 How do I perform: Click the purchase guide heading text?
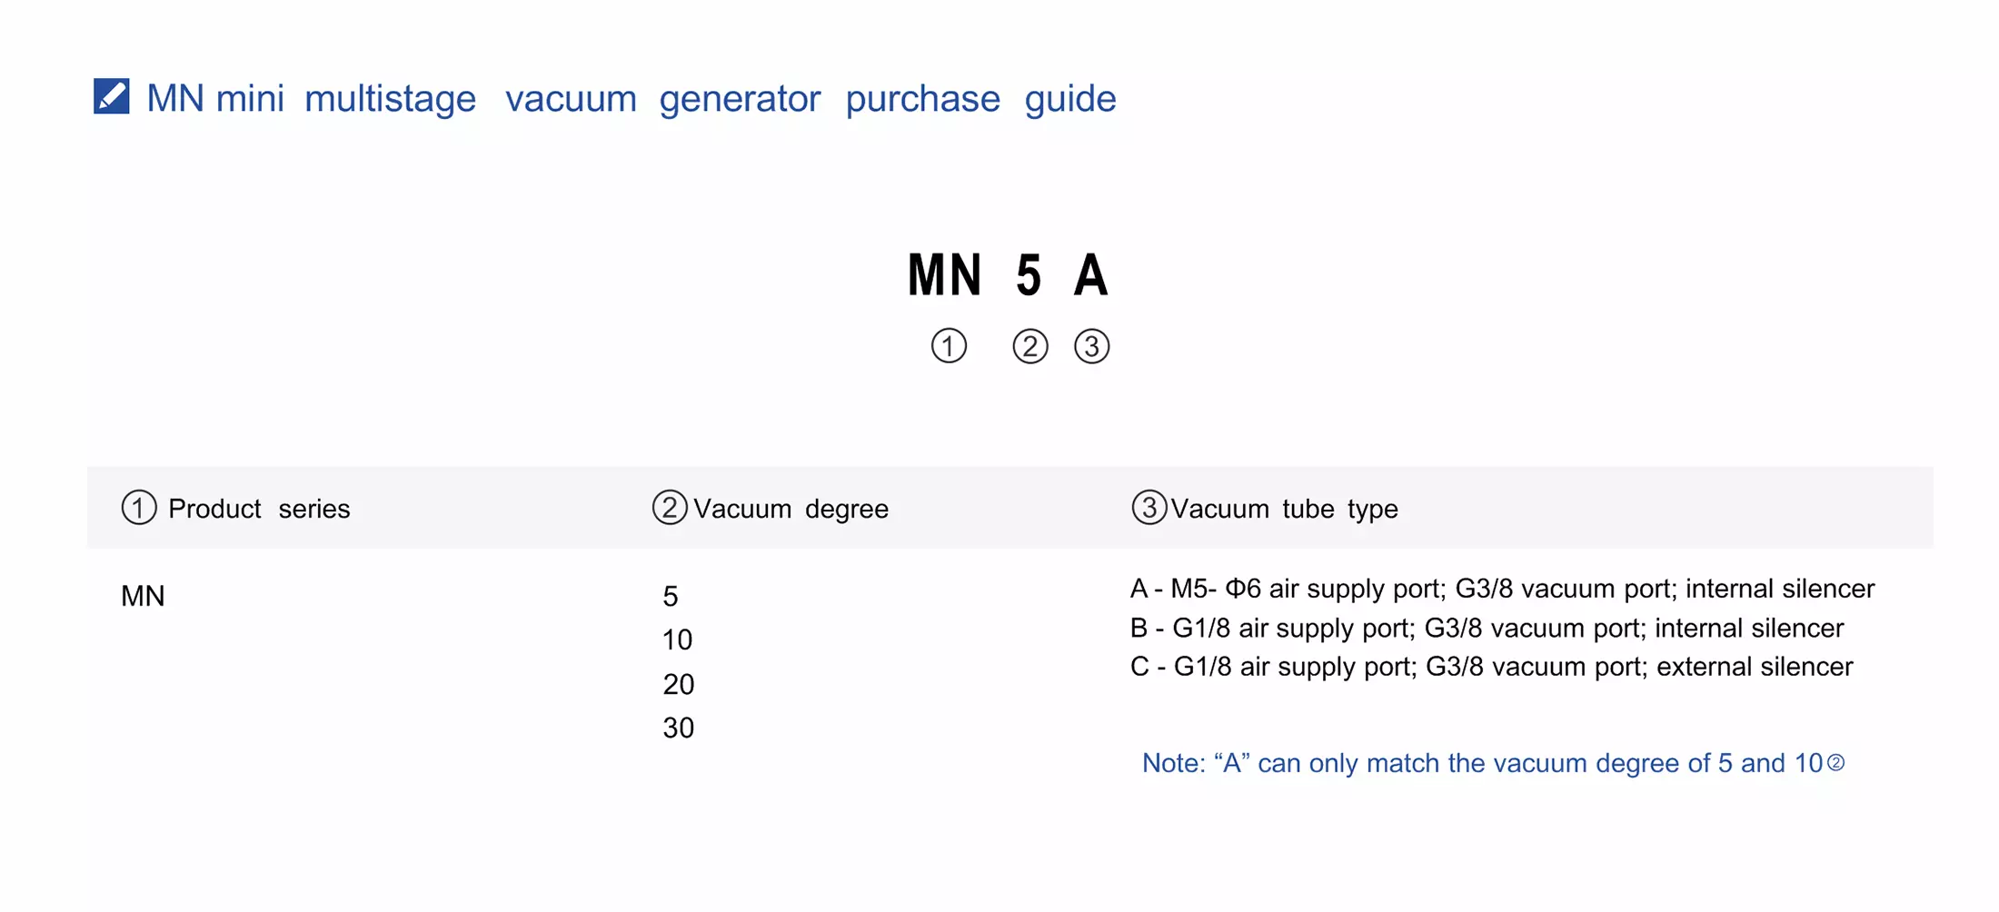click(631, 98)
